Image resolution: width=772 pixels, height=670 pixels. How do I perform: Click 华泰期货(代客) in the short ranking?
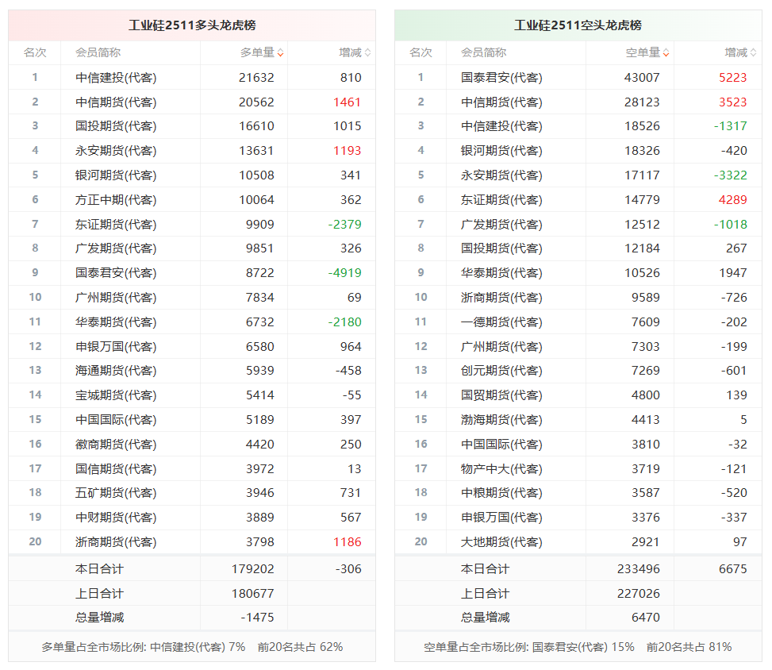(x=501, y=273)
